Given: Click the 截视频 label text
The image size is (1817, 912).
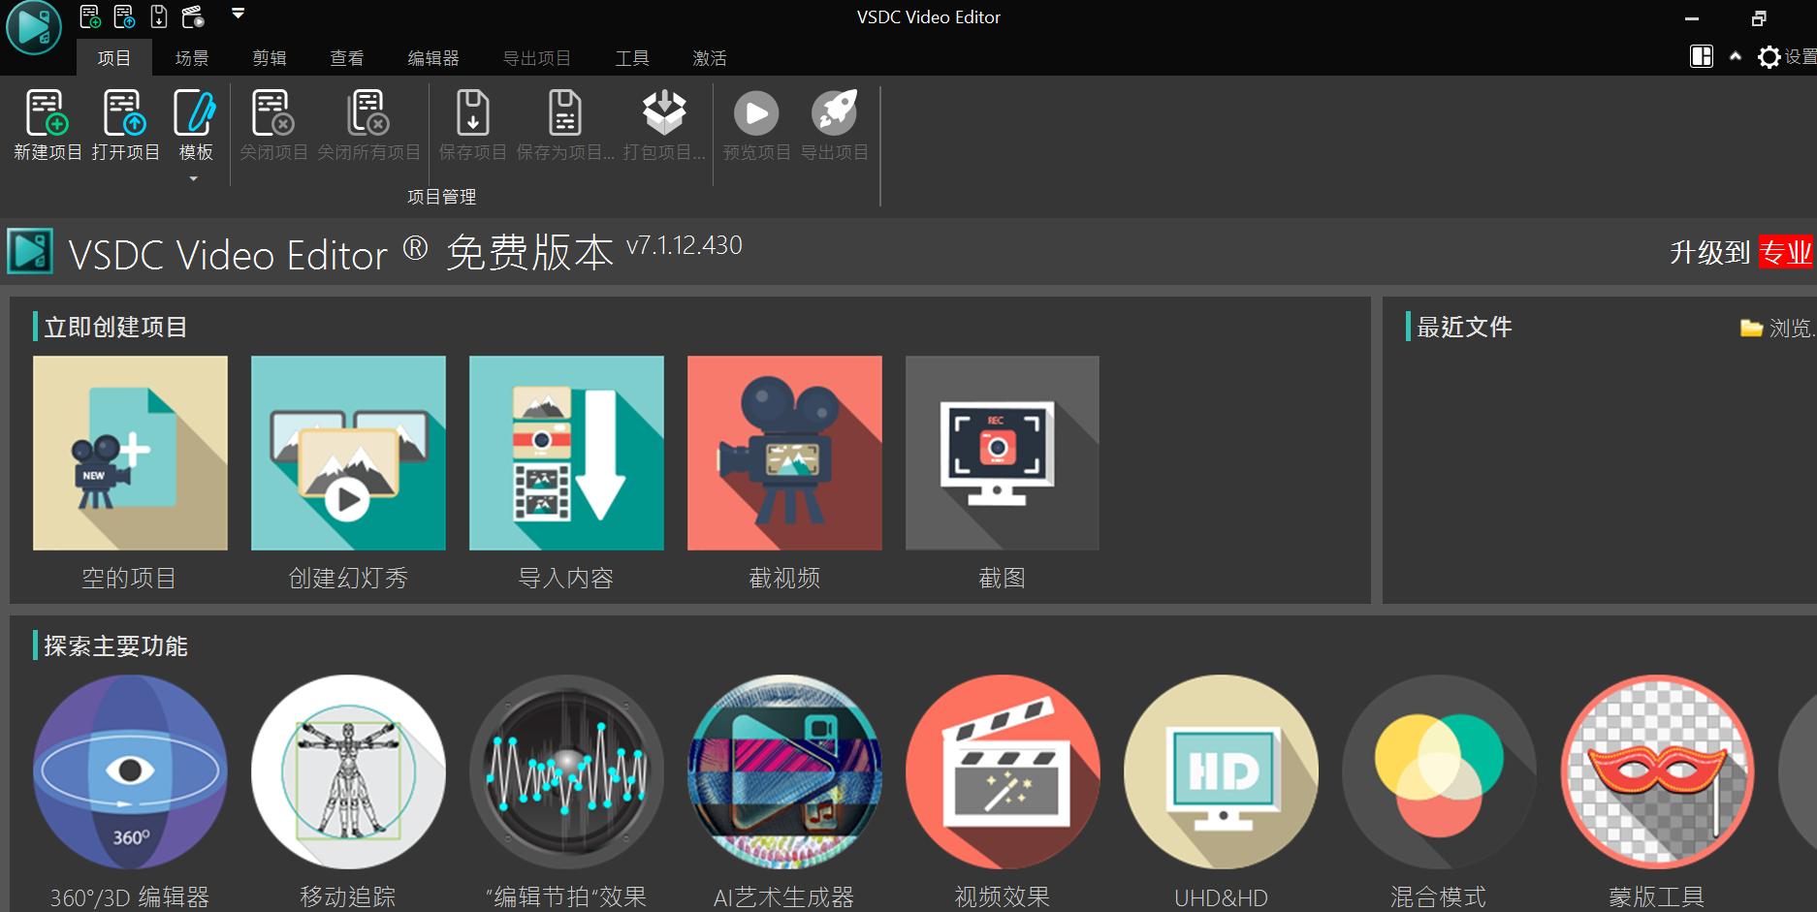Looking at the screenshot, I should tap(784, 579).
